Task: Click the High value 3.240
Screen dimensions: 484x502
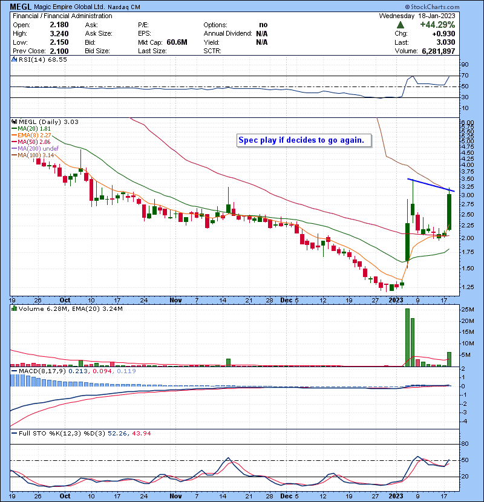Action: 59,34
